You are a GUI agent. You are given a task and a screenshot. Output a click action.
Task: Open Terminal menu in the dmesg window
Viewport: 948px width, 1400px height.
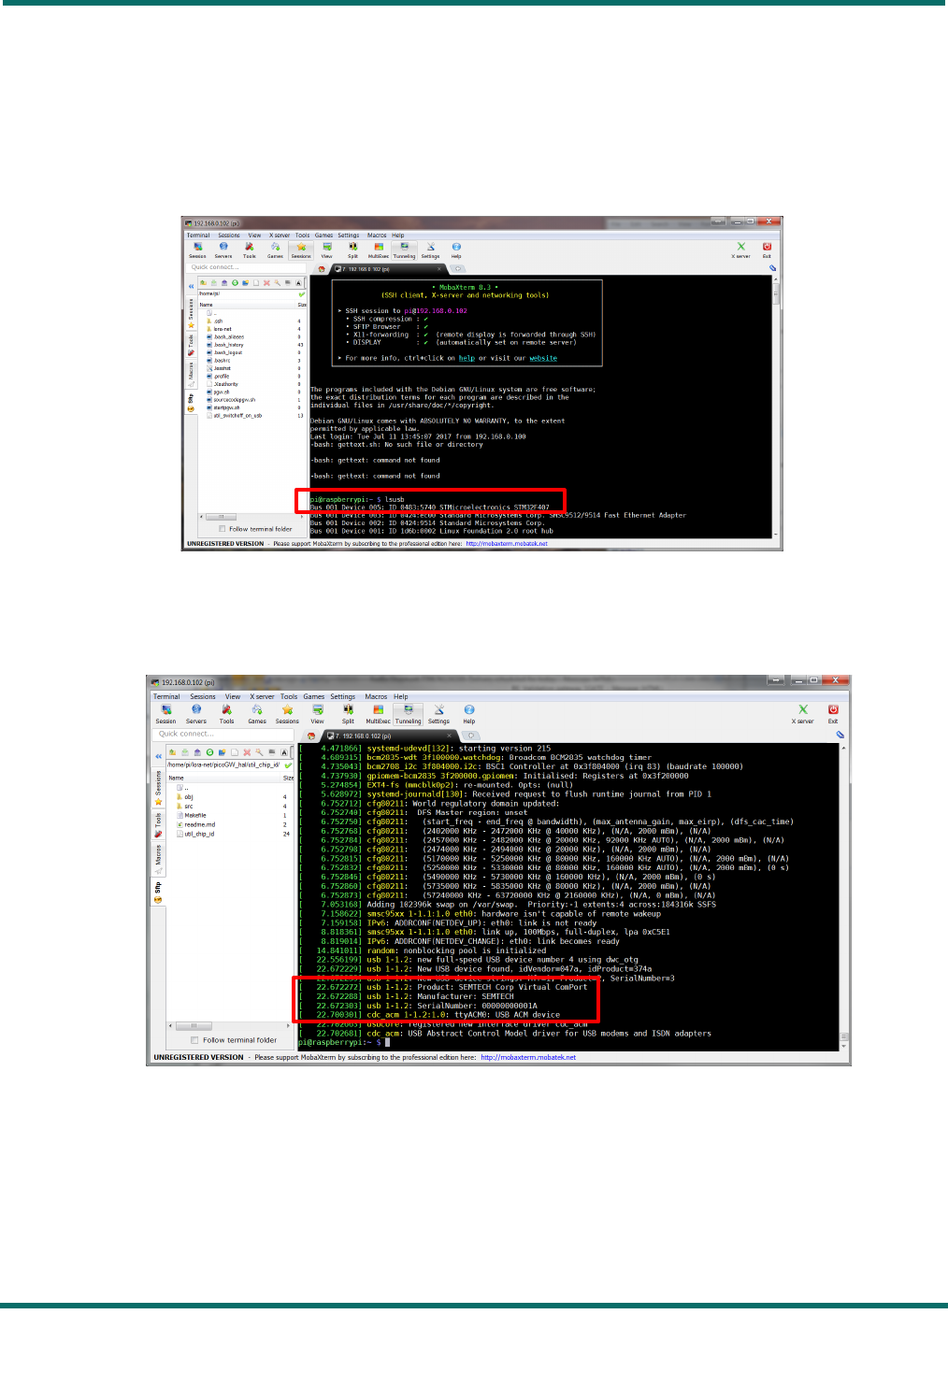pyautogui.click(x=166, y=696)
